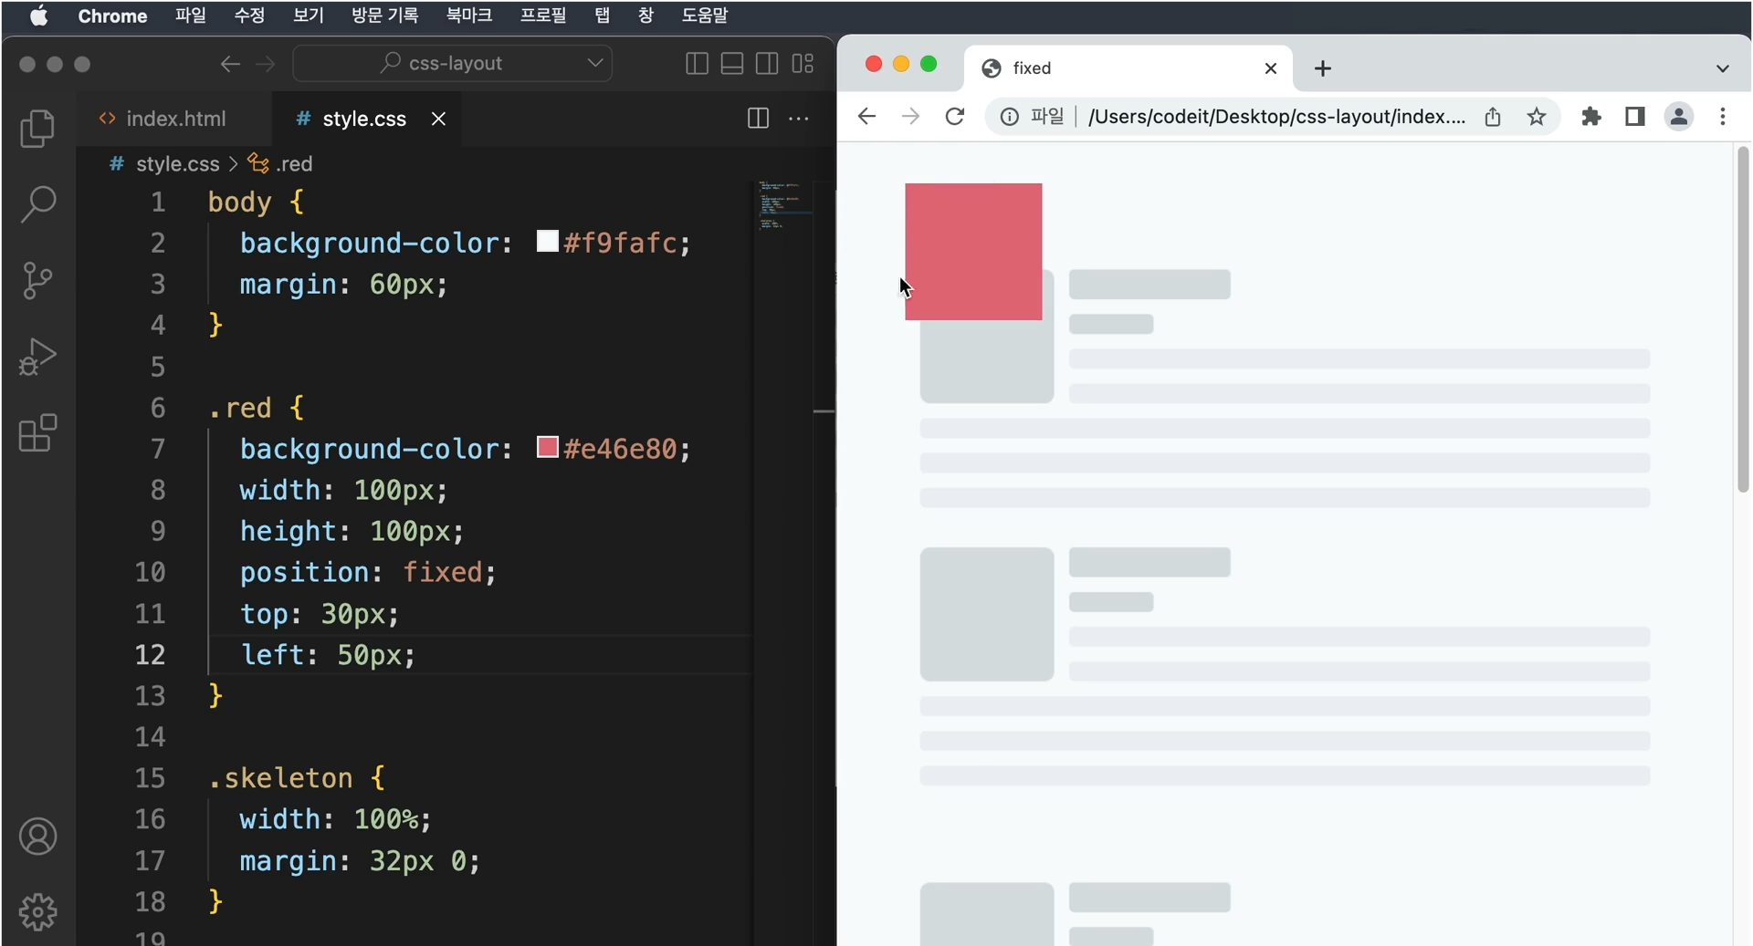Screen dimensions: 1753x946
Task: Open Chrome tab search dropdown
Action: coord(1722,68)
